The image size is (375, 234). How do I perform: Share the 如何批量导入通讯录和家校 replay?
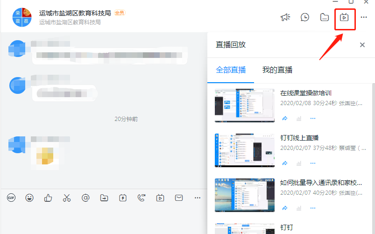click(284, 208)
